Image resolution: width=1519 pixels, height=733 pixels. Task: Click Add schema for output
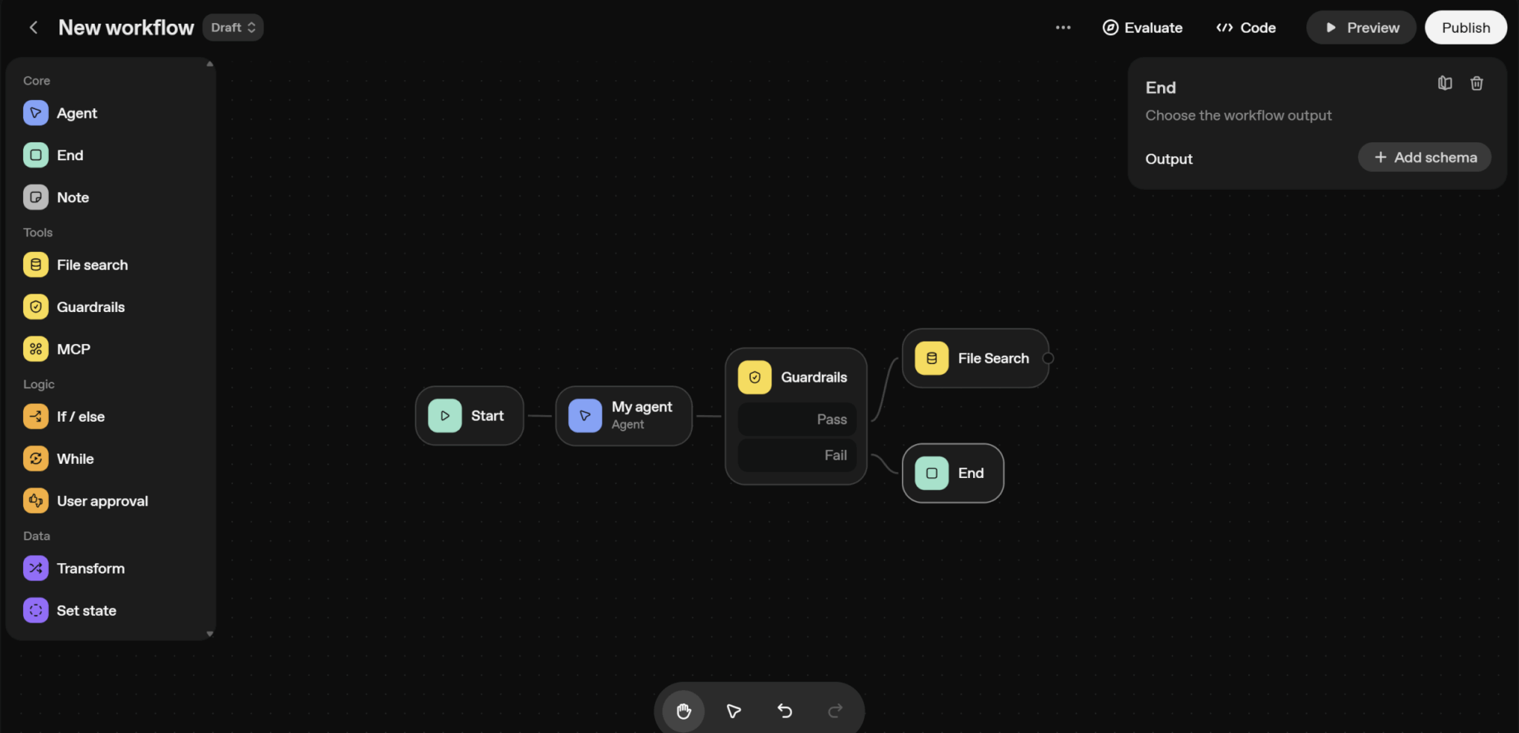point(1424,157)
